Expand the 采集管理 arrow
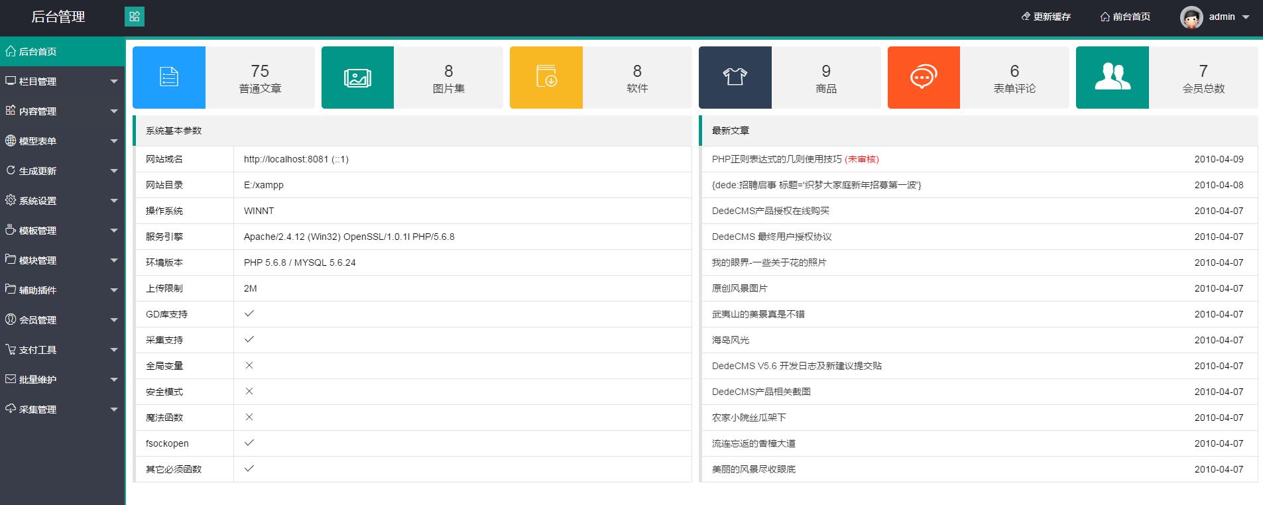1263x505 pixels. pyautogui.click(x=114, y=410)
